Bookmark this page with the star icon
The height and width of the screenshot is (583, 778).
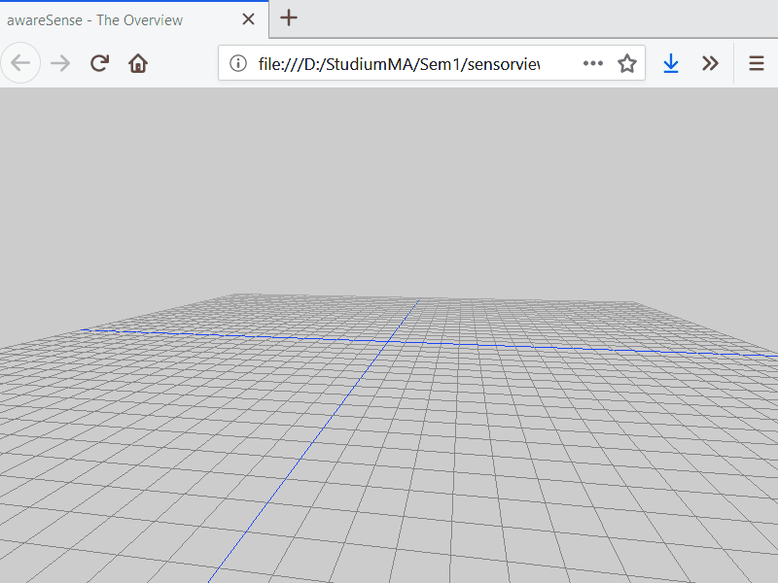pyautogui.click(x=627, y=64)
